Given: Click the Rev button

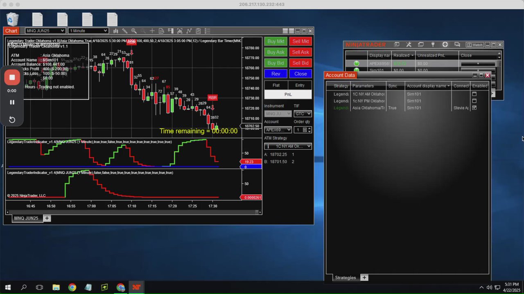Looking at the screenshot, I should [276, 74].
